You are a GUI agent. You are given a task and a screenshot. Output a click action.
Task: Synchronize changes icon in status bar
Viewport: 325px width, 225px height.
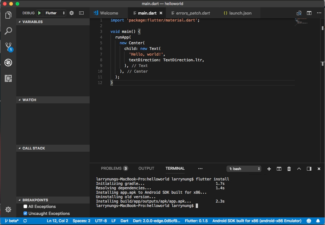point(25,221)
